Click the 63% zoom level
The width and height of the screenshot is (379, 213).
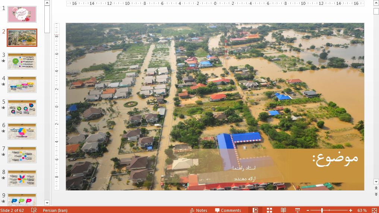tap(362, 210)
